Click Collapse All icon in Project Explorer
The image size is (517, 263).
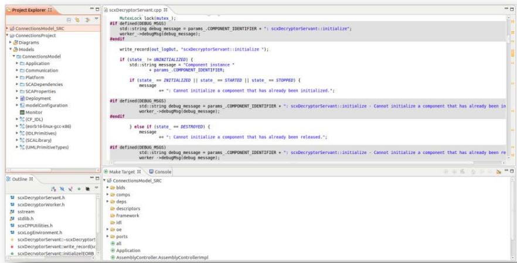(69, 20)
